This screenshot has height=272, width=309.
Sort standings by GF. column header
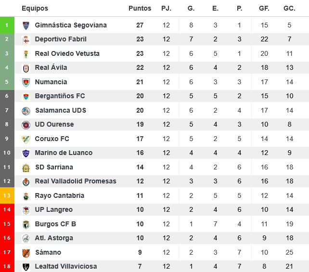tap(264, 8)
